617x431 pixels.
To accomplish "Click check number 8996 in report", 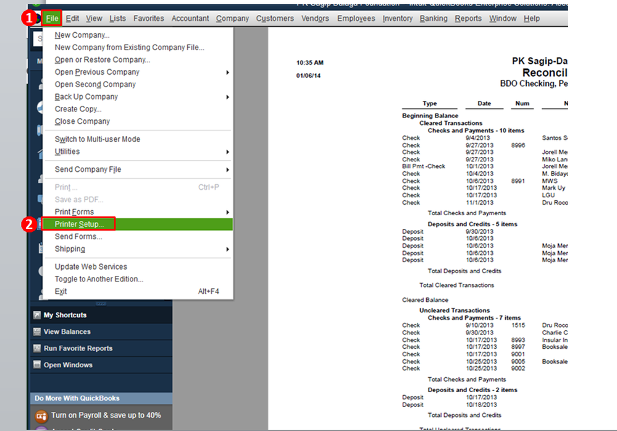I will [518, 145].
